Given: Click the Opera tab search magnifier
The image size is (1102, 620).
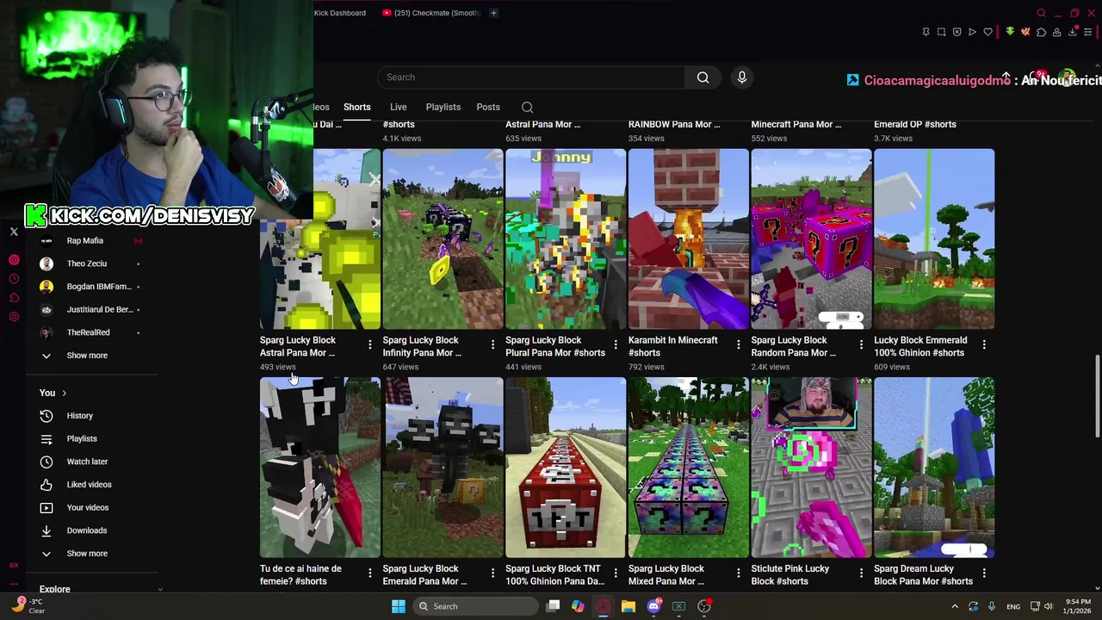Looking at the screenshot, I should 1041,13.
